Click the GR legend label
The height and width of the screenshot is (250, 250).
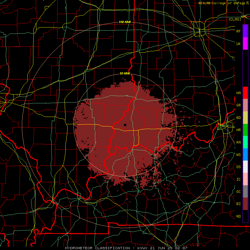pyautogui.click(x=239, y=105)
